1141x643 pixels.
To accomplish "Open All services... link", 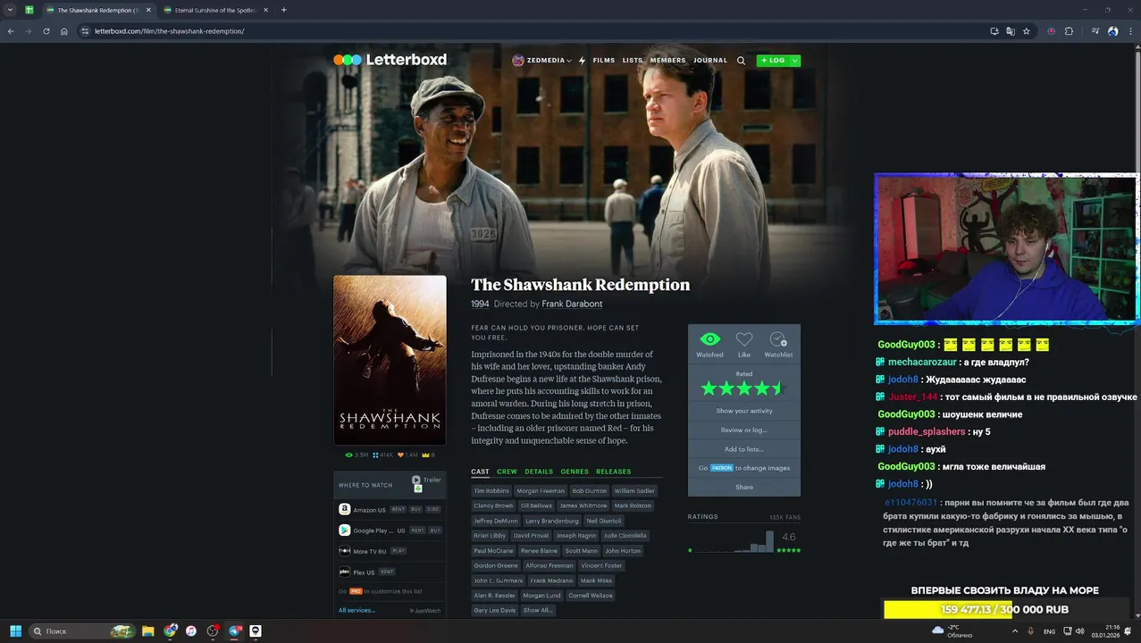I will pyautogui.click(x=357, y=610).
